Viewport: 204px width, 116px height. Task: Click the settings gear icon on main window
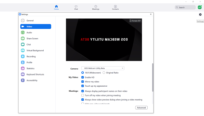pyautogui.click(x=200, y=14)
